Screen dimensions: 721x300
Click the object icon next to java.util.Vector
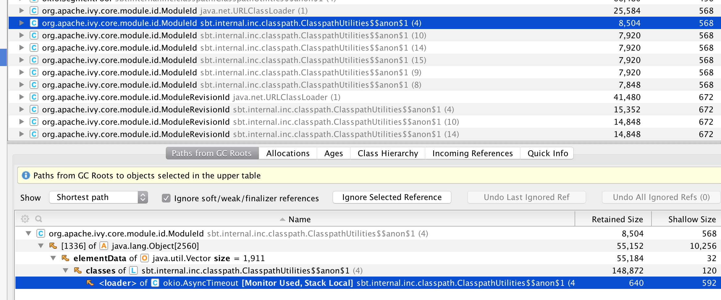coord(144,258)
